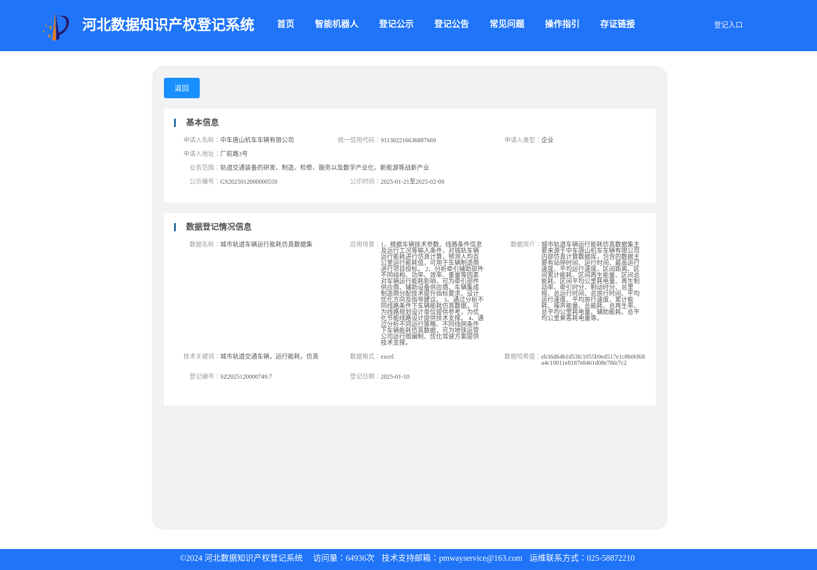Click the footer phone number 025-58872210
817x570 pixels.
pyautogui.click(x=611, y=558)
